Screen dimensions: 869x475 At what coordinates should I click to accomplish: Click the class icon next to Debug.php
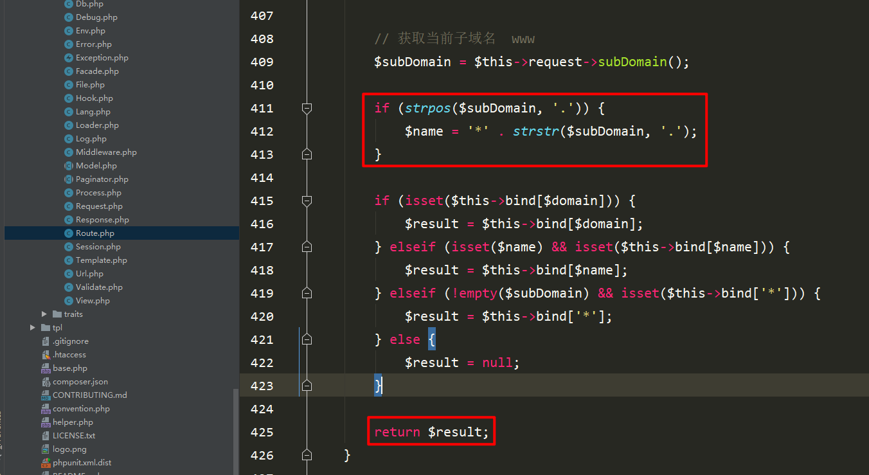click(x=69, y=17)
